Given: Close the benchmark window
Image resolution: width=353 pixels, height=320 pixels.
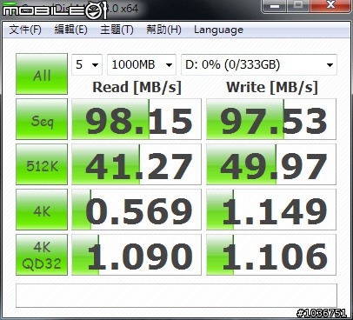Looking at the screenshot, I should click(x=330, y=6).
